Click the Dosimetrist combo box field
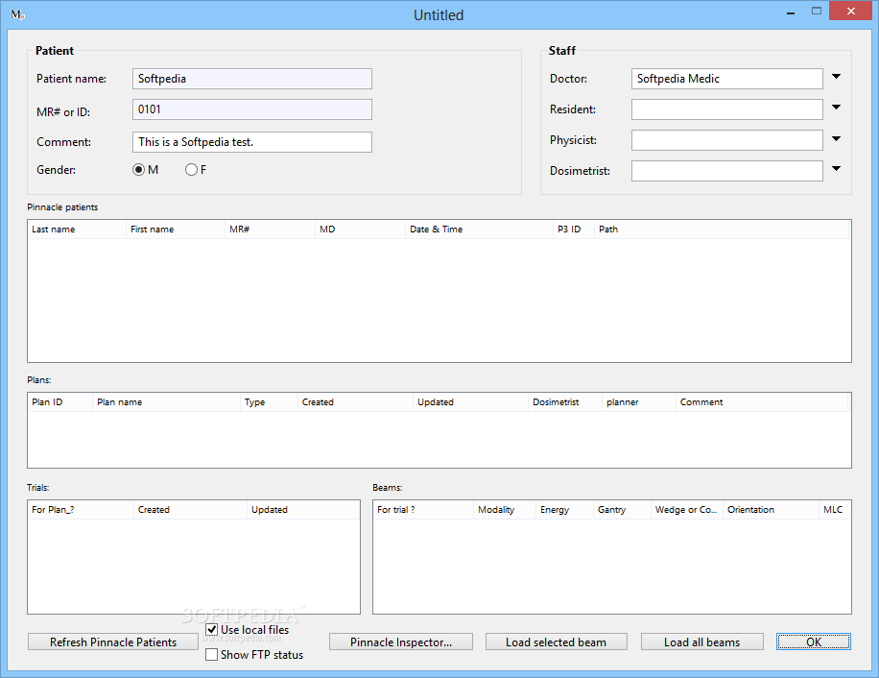This screenshot has height=678, width=879. pos(727,171)
